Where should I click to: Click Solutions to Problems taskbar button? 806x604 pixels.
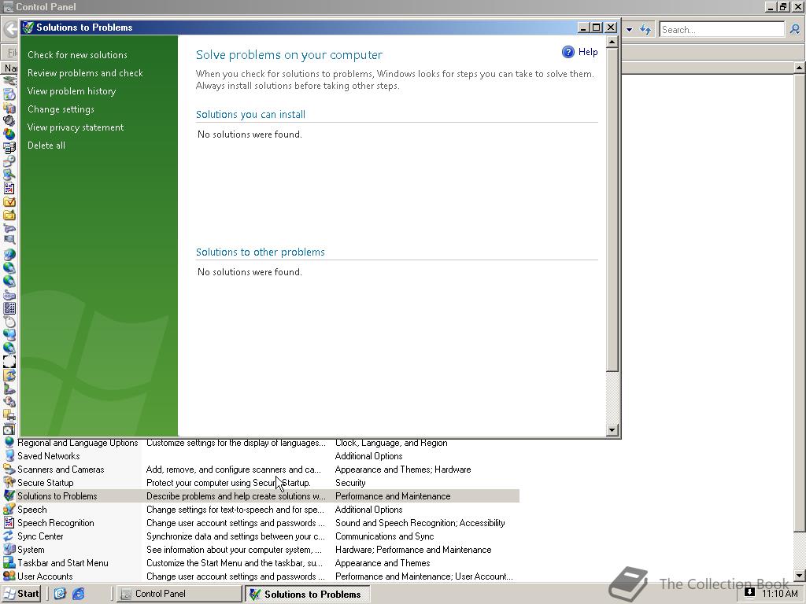tap(308, 594)
